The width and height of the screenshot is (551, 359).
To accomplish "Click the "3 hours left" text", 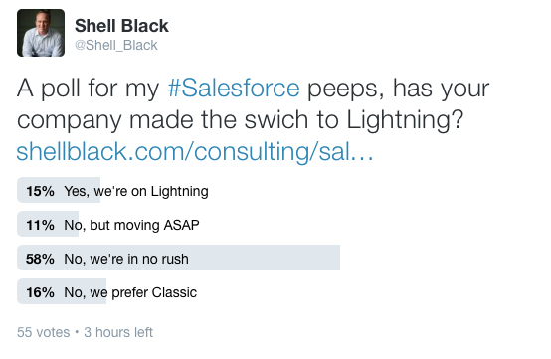I will pyautogui.click(x=118, y=332).
